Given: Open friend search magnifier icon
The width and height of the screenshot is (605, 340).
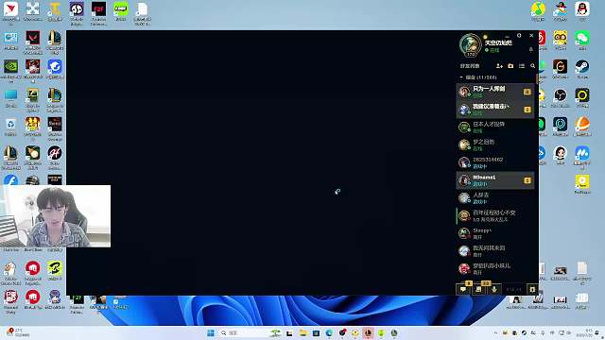Looking at the screenshot, I should [x=533, y=66].
